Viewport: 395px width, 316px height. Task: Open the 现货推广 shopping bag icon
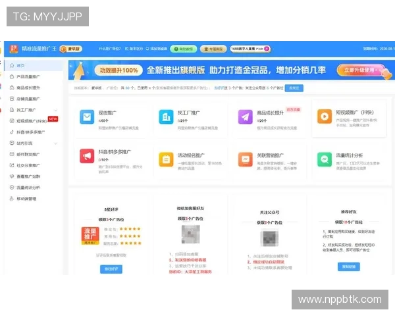click(x=87, y=117)
